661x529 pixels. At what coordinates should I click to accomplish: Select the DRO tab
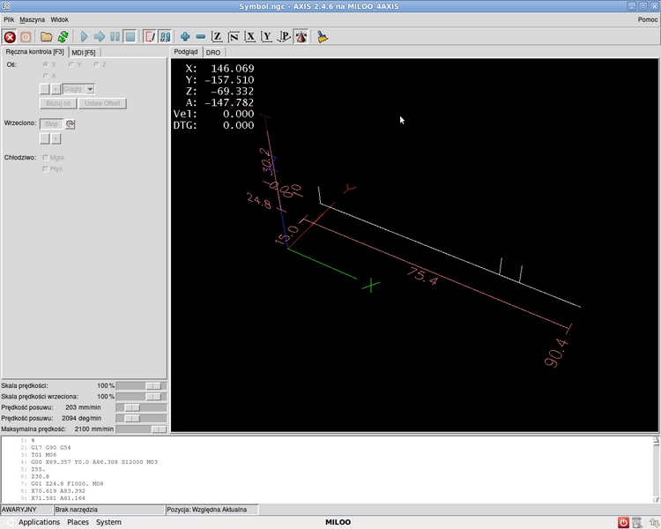pyautogui.click(x=213, y=52)
